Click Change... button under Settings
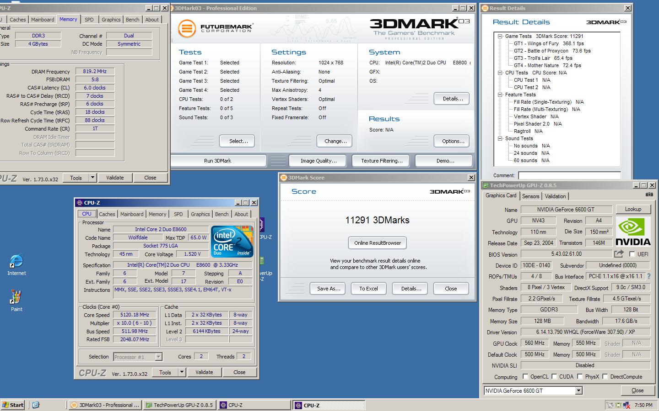Viewport: 659px width, 411px height. 335,141
